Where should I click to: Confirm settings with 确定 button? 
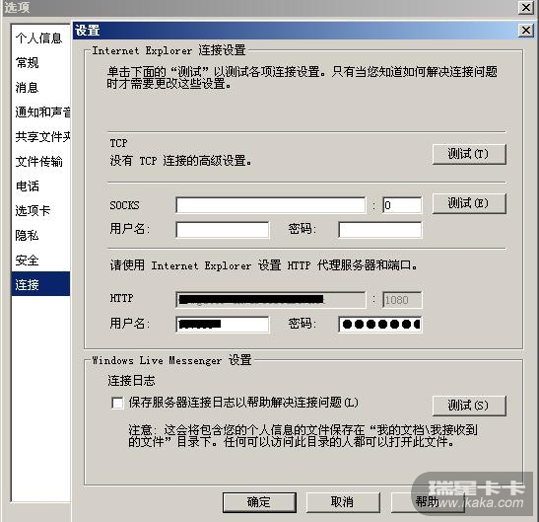click(x=259, y=502)
